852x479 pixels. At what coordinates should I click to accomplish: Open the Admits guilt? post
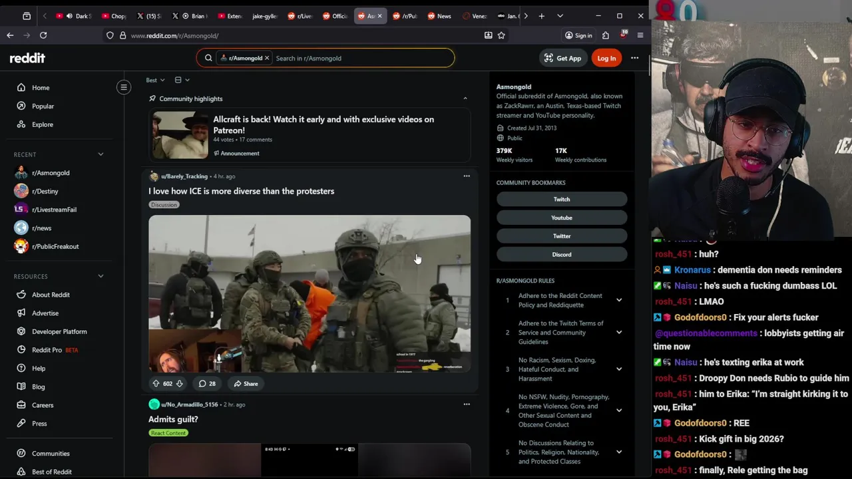[173, 419]
